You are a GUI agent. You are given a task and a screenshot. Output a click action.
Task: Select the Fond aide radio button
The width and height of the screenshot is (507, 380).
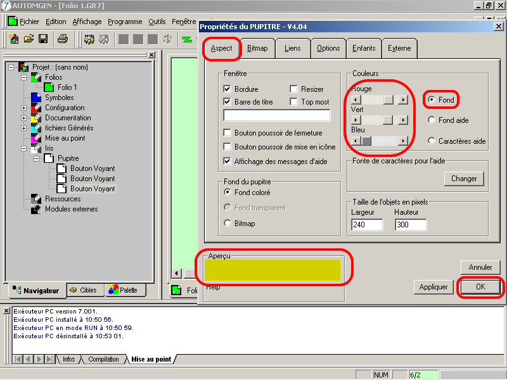tap(432, 120)
